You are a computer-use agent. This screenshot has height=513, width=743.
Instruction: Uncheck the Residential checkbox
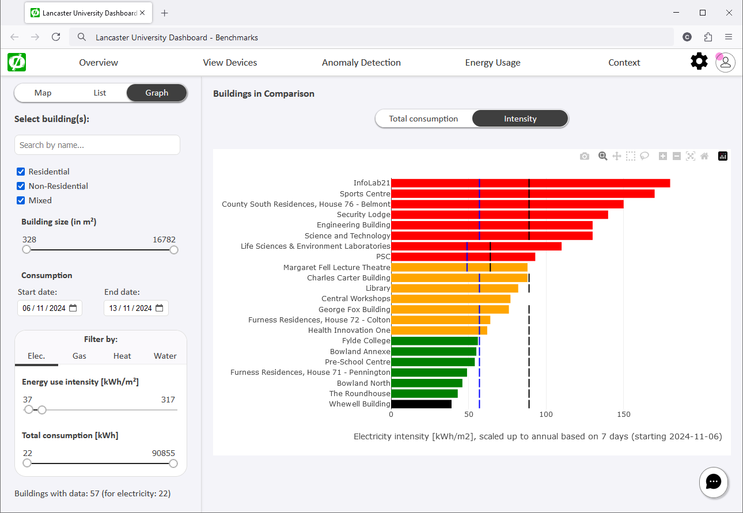click(21, 172)
